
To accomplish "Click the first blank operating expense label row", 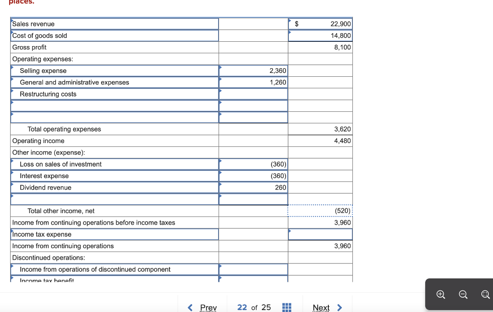I will pos(114,106).
